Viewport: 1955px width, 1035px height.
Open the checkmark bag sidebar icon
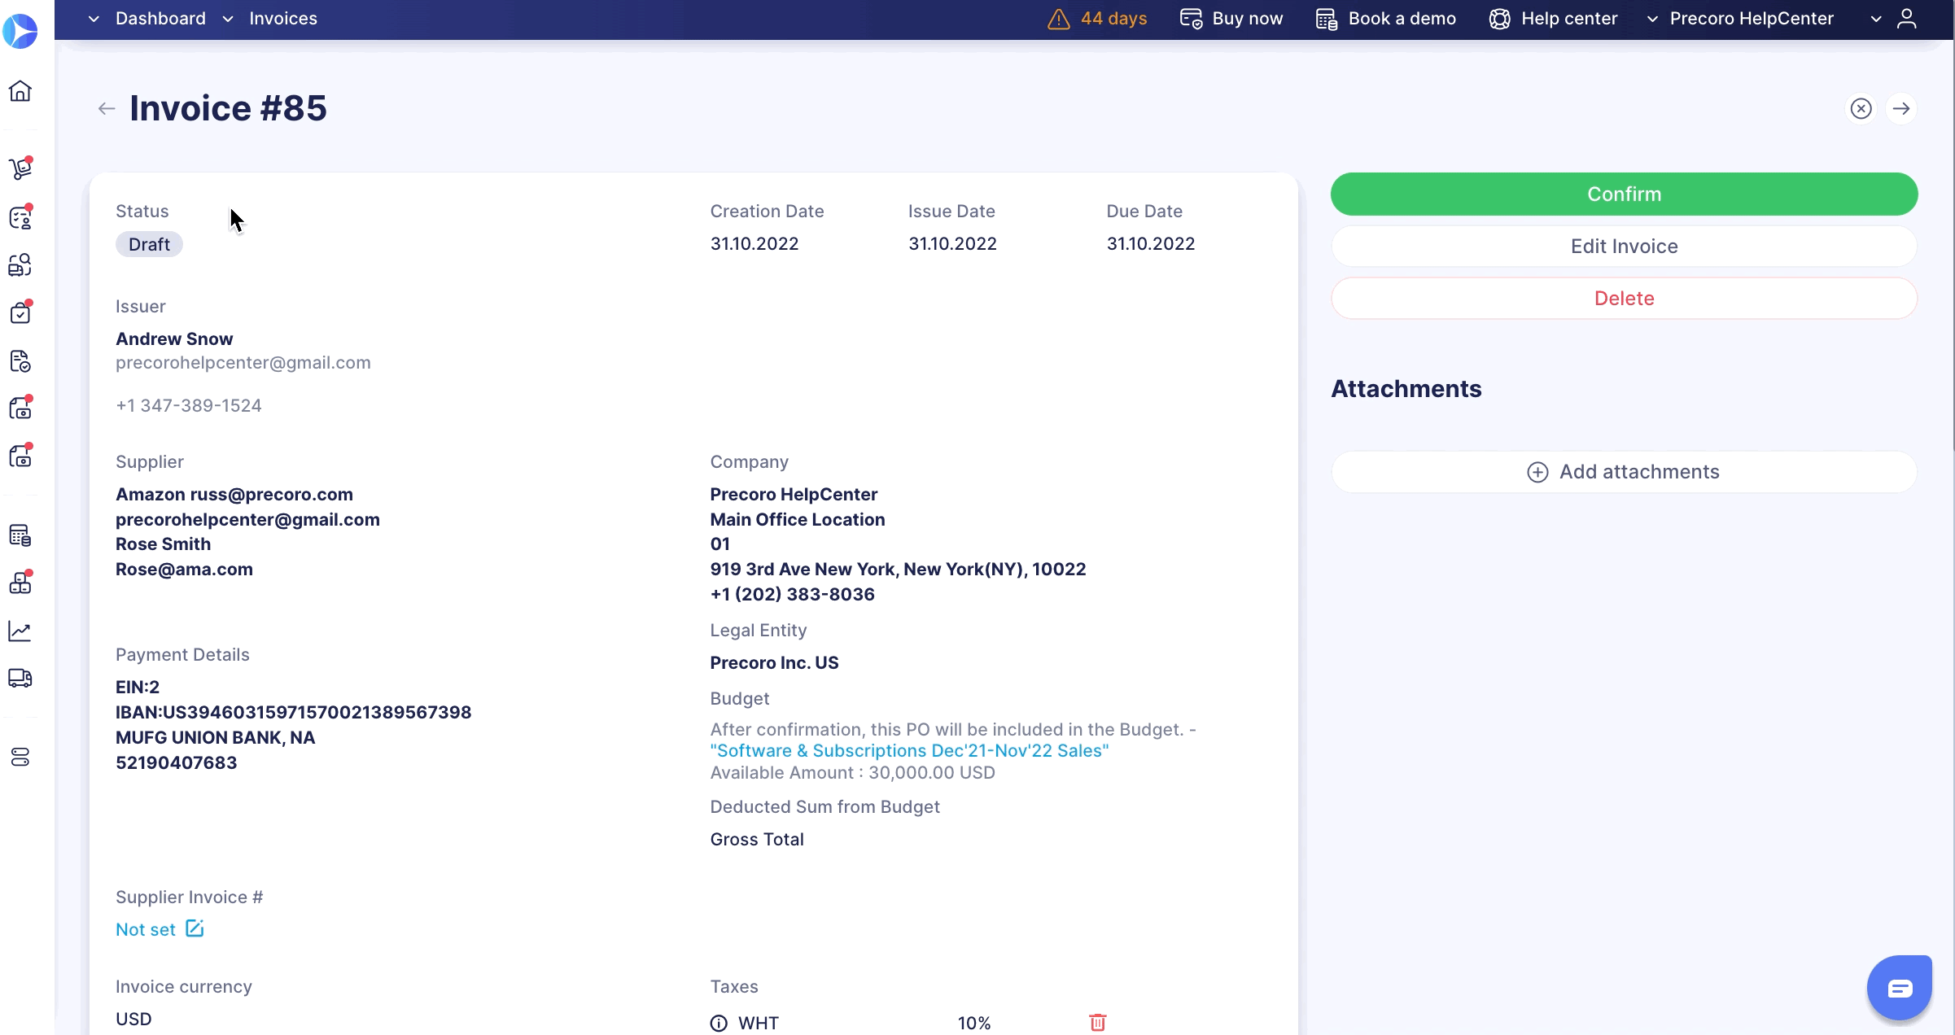click(20, 313)
